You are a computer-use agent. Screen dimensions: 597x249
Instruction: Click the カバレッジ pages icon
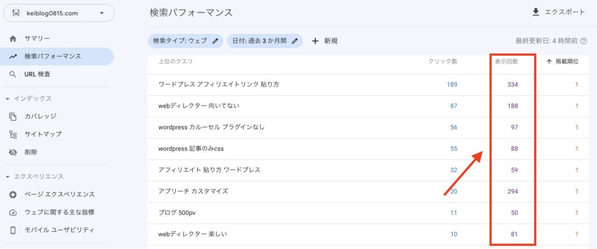tap(13, 116)
